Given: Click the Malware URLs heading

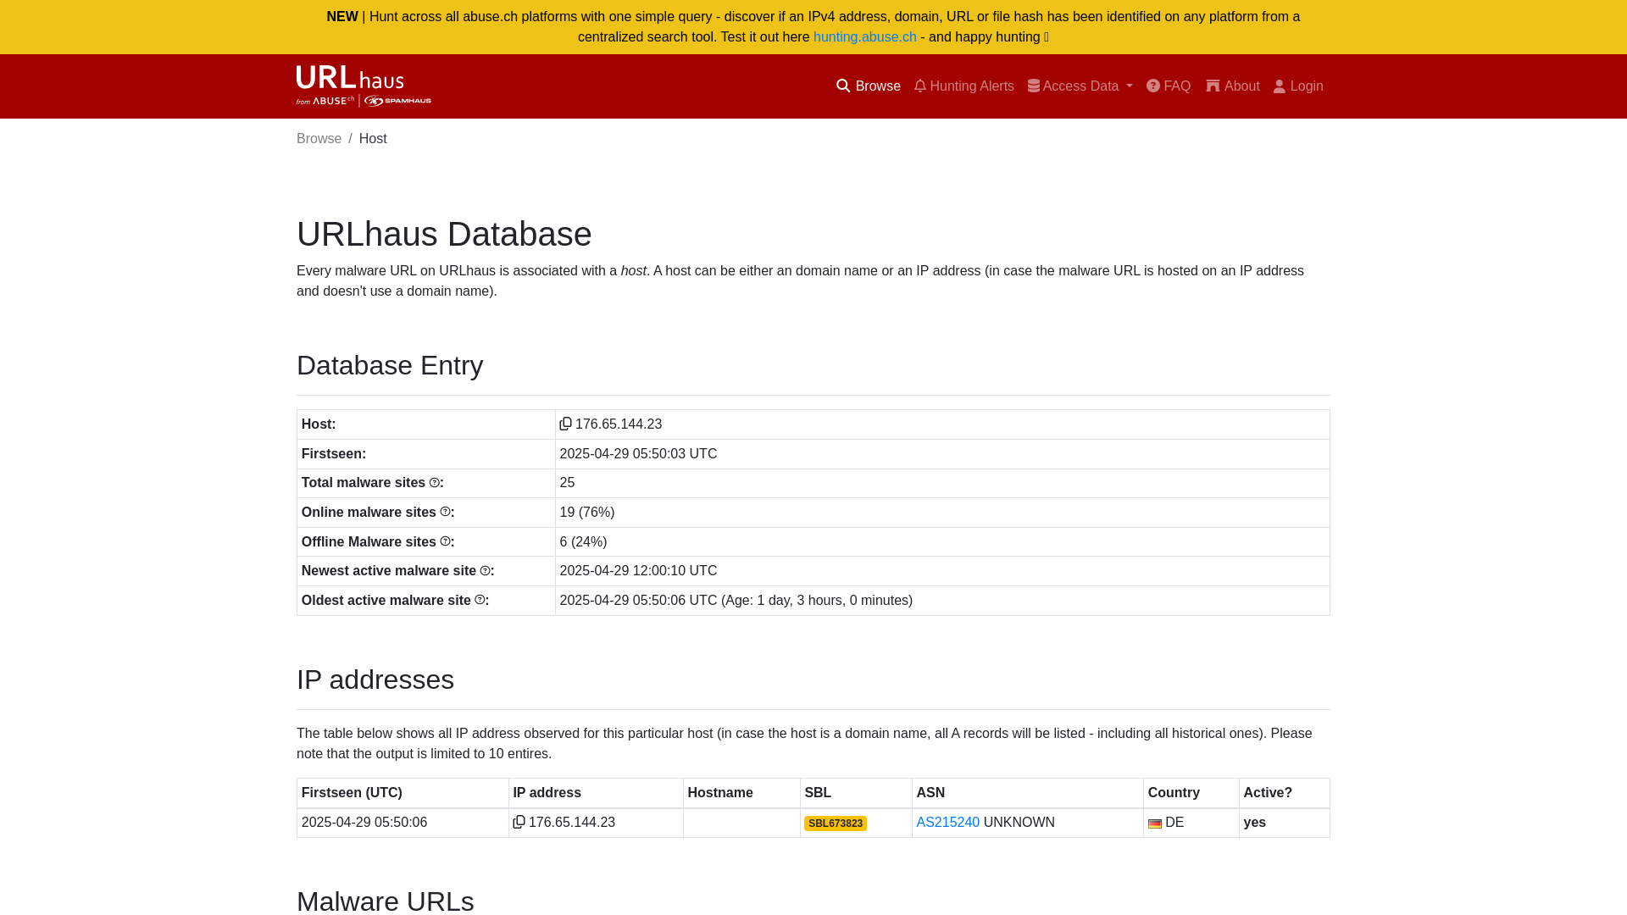Looking at the screenshot, I should point(386,901).
